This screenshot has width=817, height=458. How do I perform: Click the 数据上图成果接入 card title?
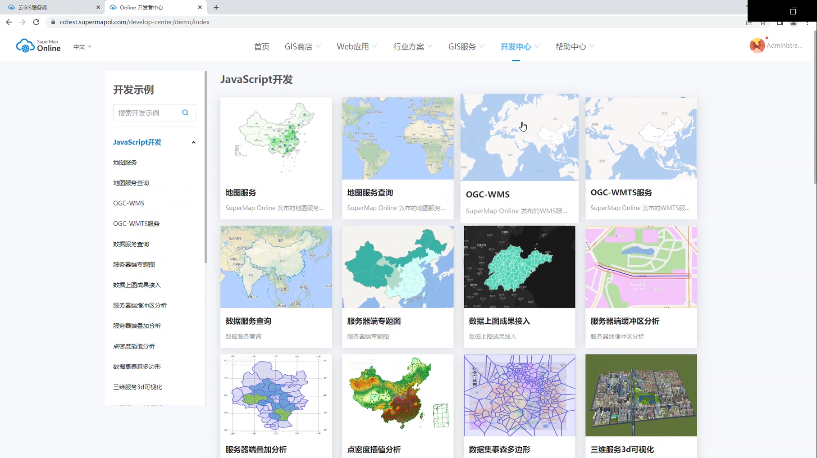pyautogui.click(x=499, y=321)
